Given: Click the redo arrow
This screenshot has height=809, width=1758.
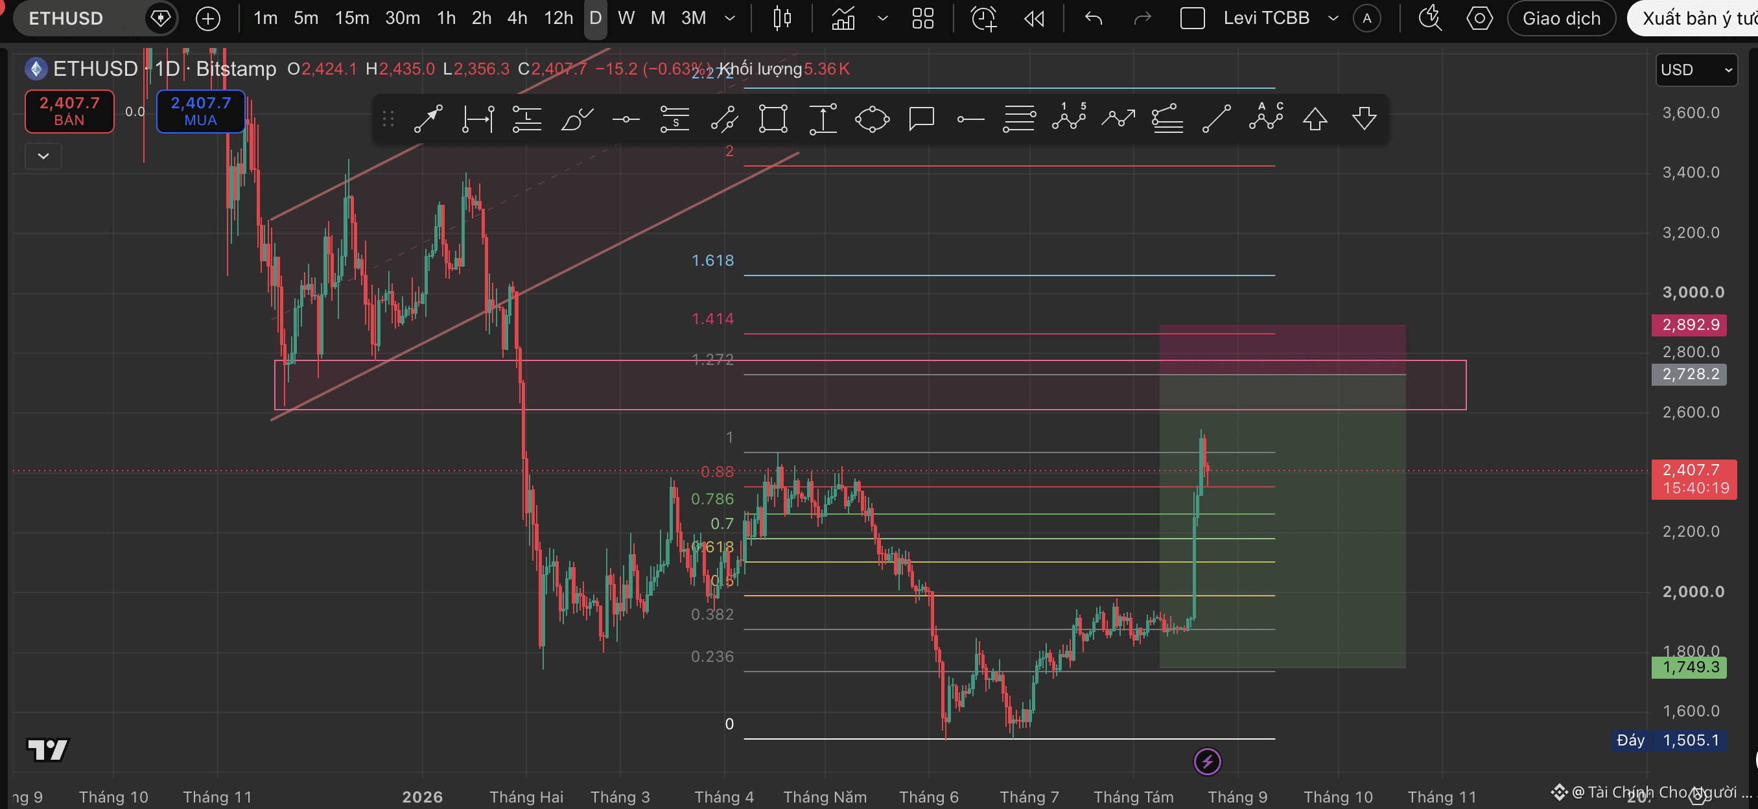Looking at the screenshot, I should (x=1142, y=18).
